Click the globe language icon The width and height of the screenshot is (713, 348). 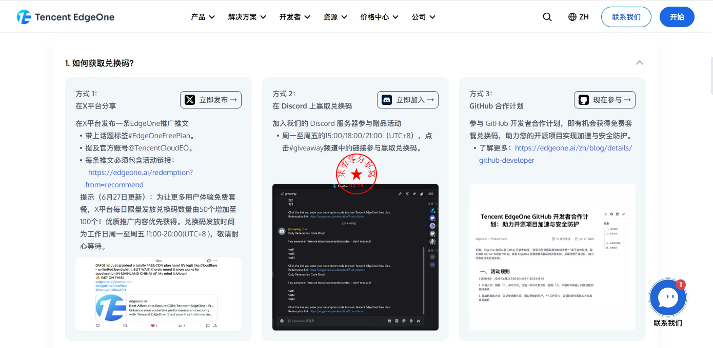[x=572, y=17]
